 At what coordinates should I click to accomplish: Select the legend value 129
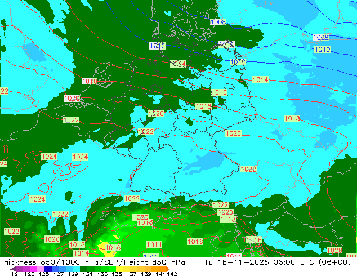click(73, 274)
